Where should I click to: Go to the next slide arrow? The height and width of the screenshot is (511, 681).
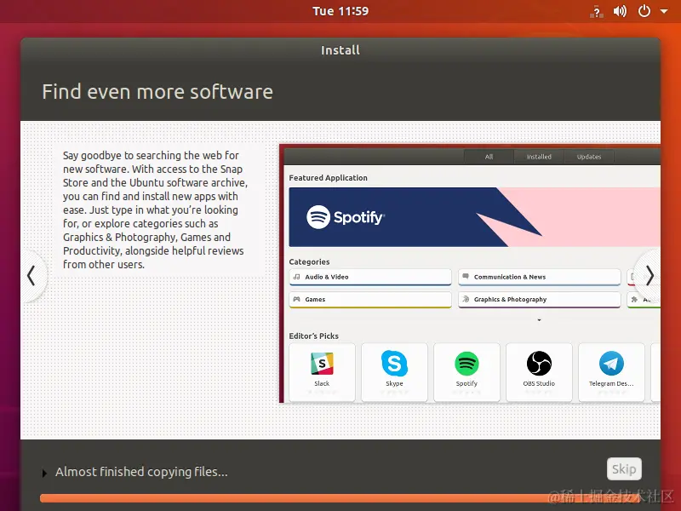[650, 275]
